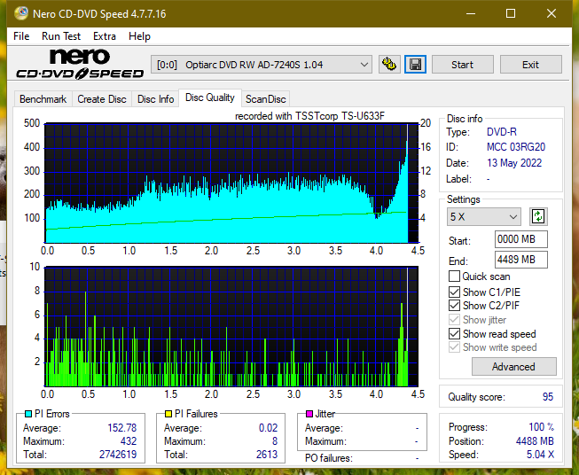The width and height of the screenshot is (579, 475).
Task: Open the Optiarc drive selection dropdown
Action: coord(261,65)
